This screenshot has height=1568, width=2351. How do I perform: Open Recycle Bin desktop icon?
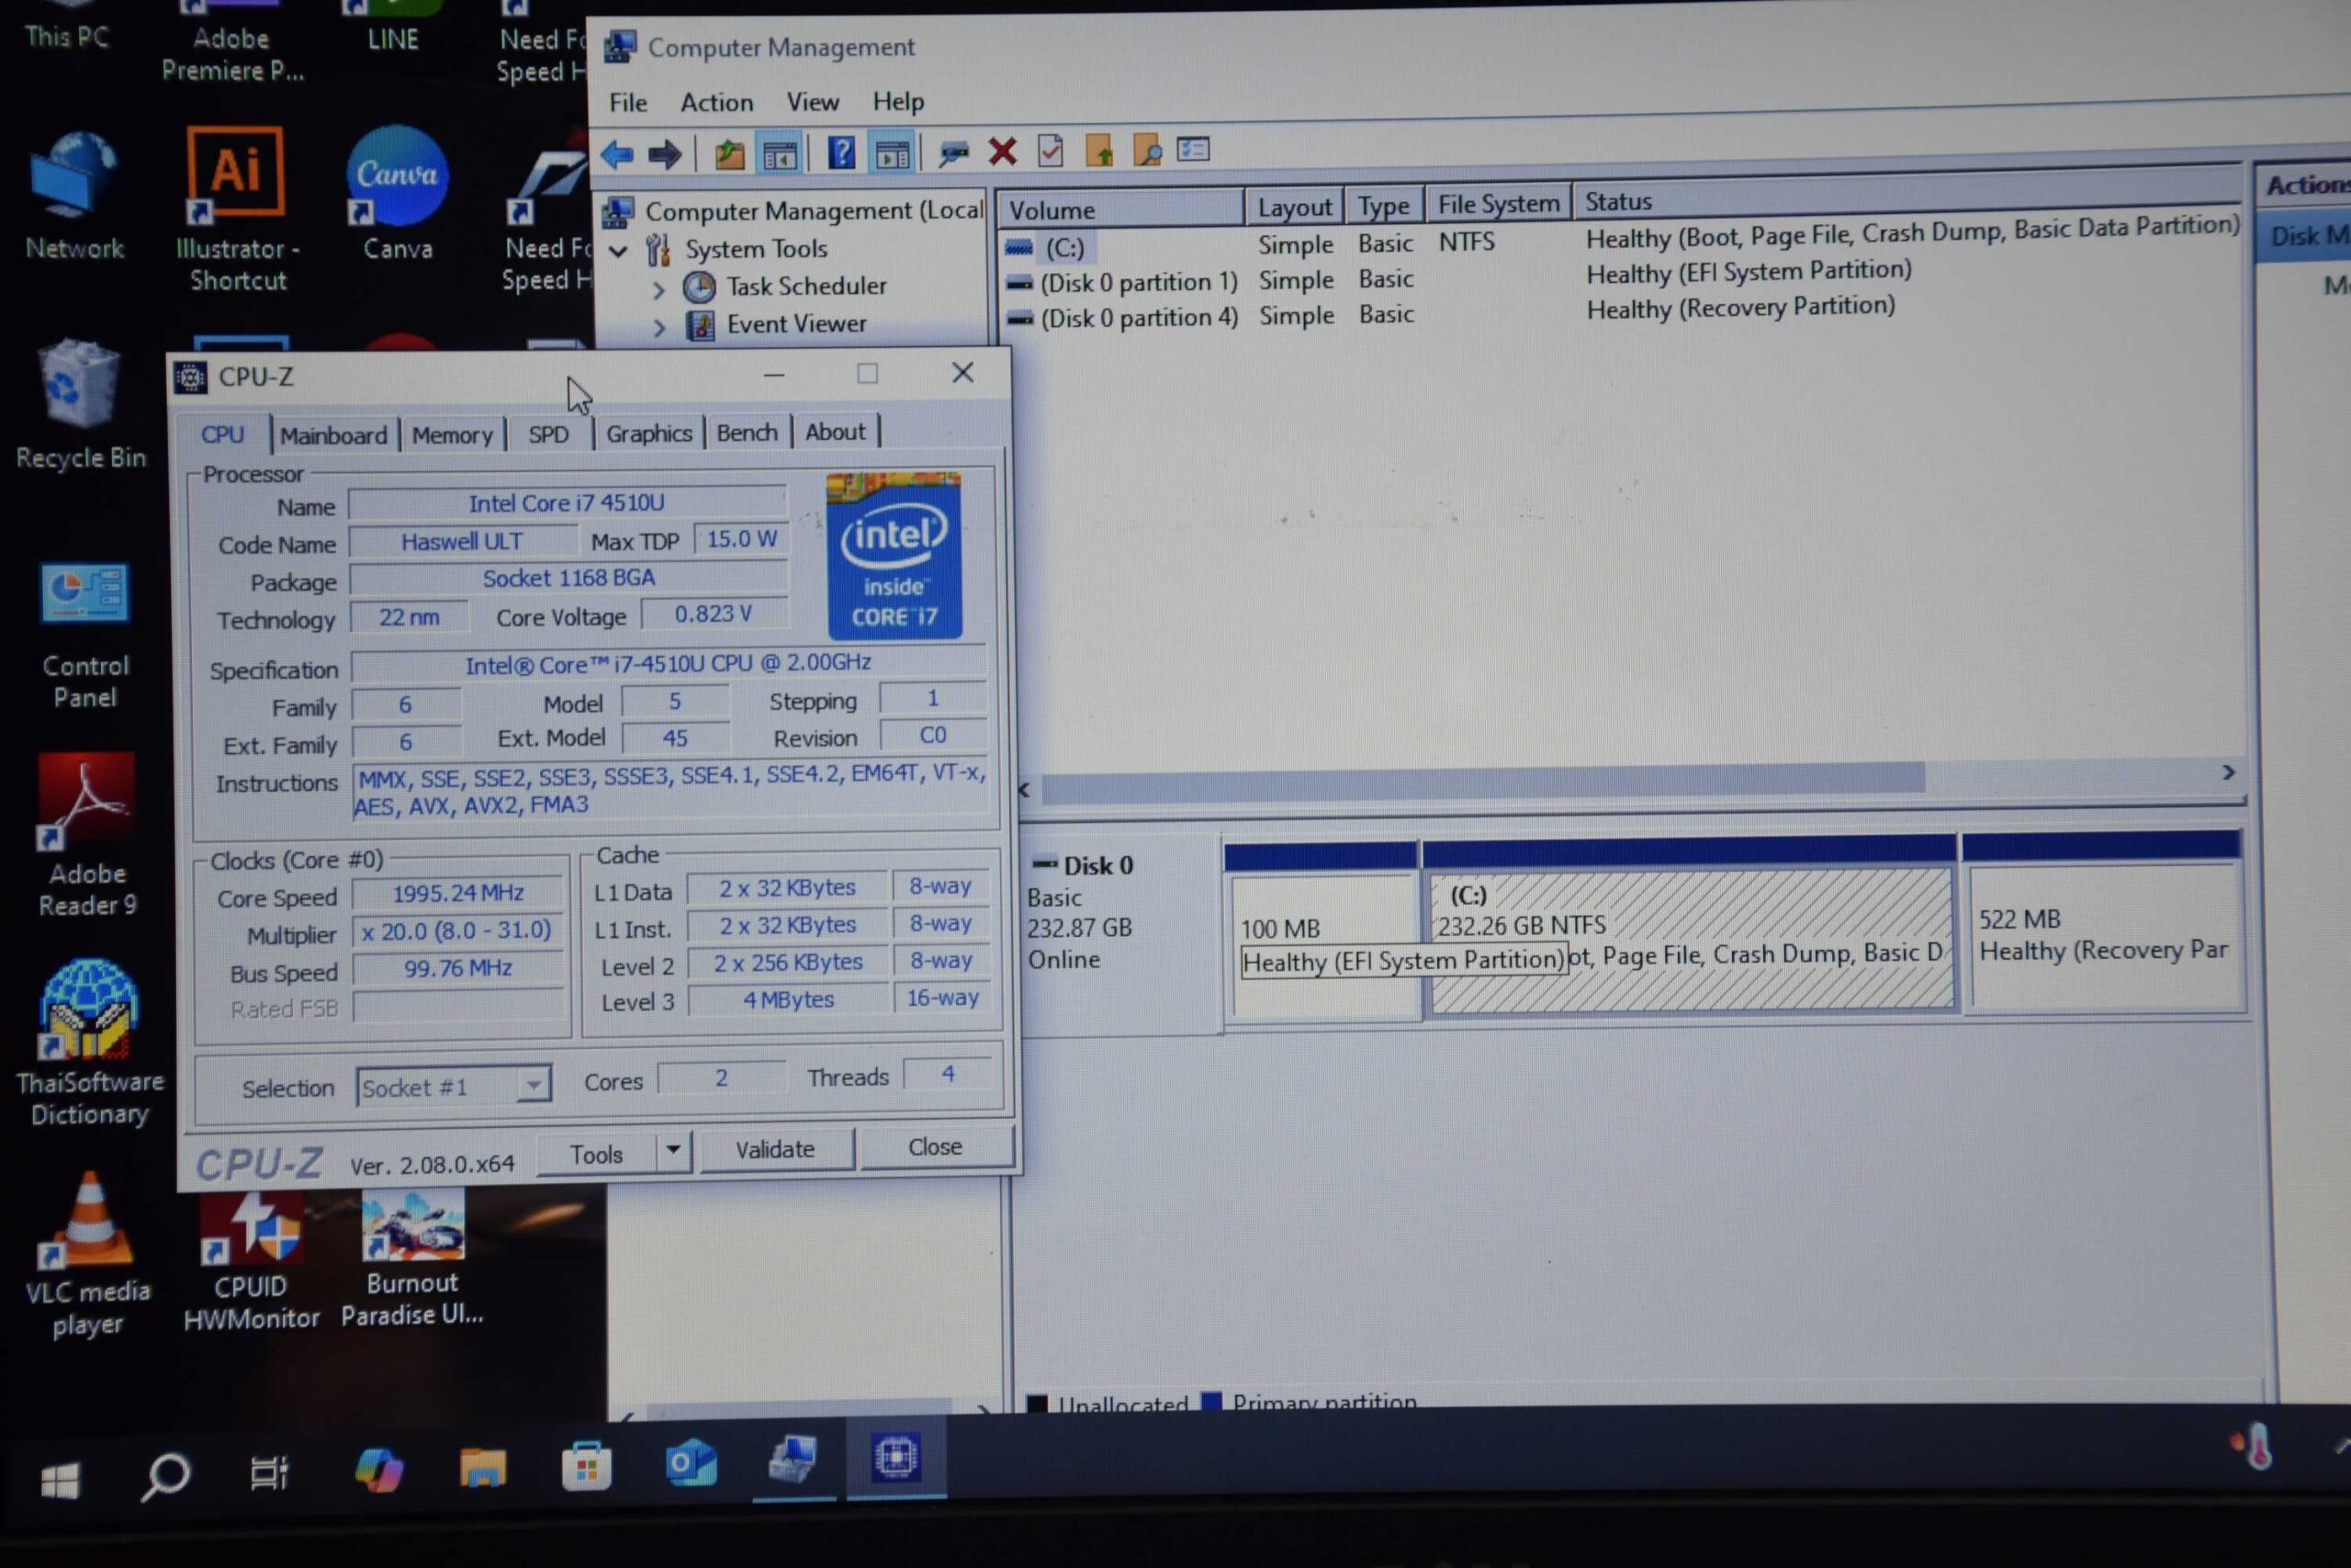tap(81, 405)
